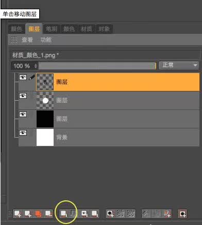Hide the selected orange 图层 layer via its eye
The image size is (202, 225).
pyautogui.click(x=23, y=78)
